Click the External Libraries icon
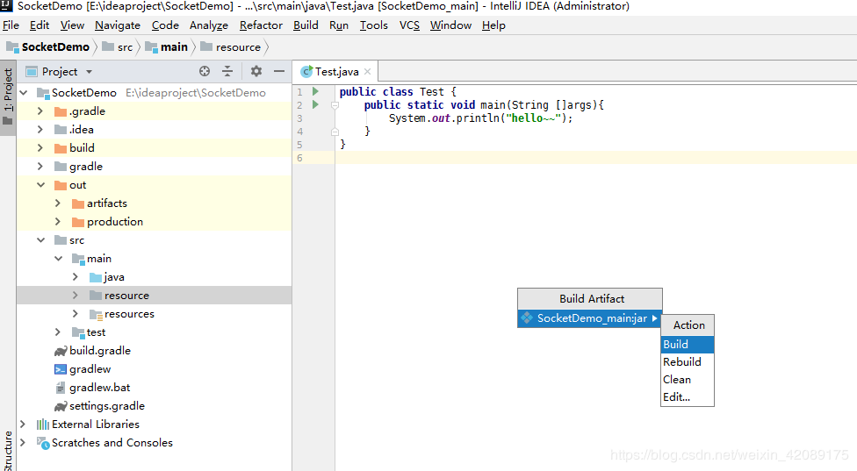The image size is (857, 471). click(x=43, y=425)
